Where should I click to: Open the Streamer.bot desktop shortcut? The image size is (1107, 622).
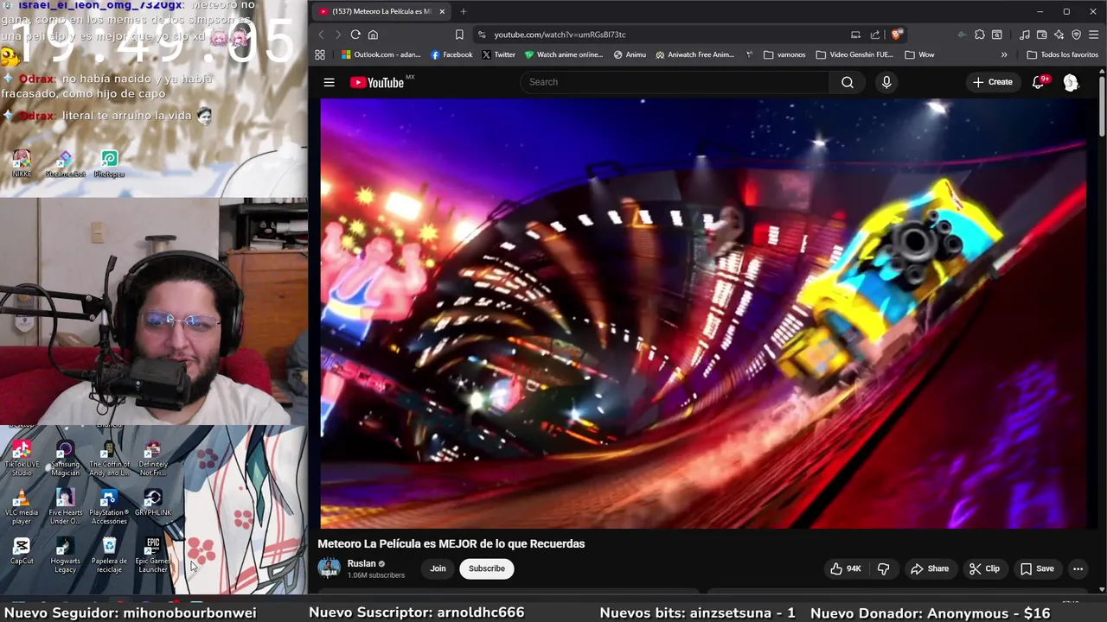(x=66, y=163)
